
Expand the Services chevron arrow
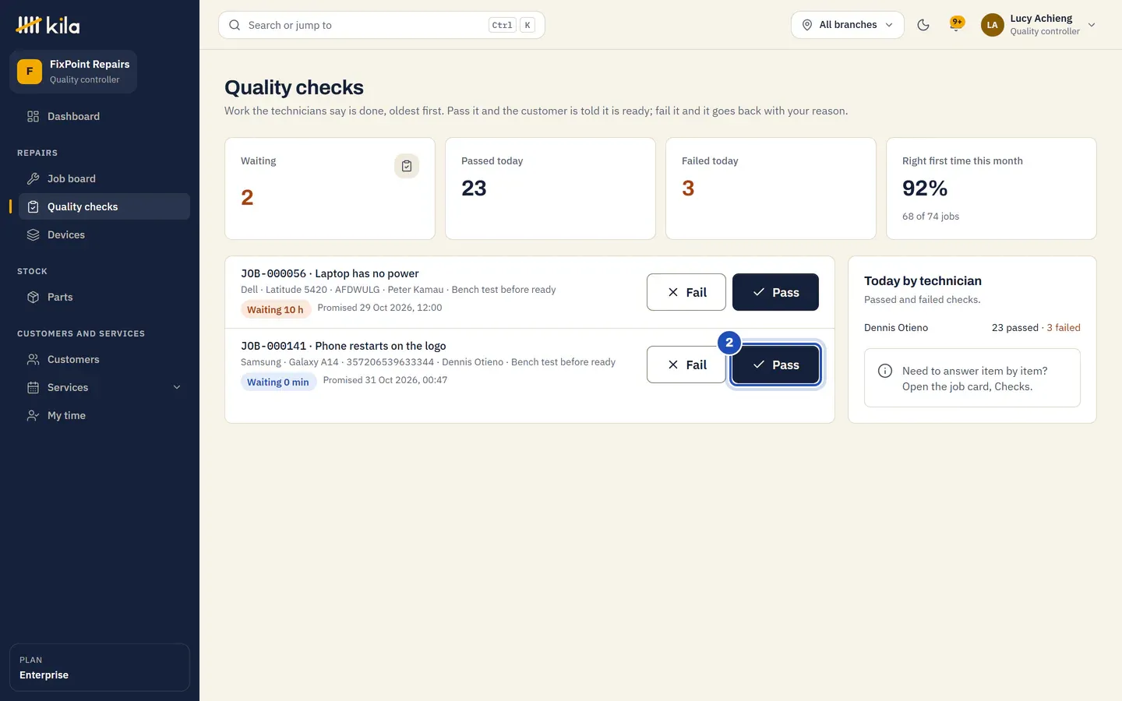pos(177,387)
